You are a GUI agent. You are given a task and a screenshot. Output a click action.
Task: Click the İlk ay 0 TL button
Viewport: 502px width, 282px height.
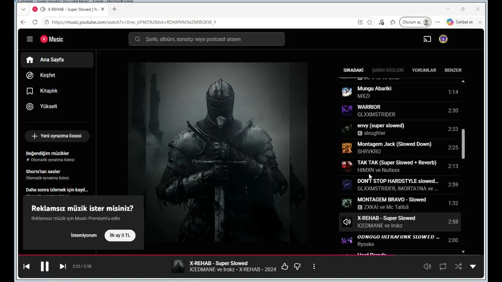[120, 235]
